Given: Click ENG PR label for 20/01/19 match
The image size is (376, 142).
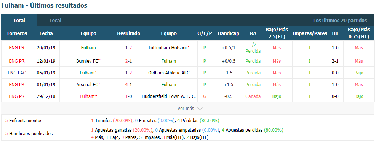Looking at the screenshot, I should point(17,47).
